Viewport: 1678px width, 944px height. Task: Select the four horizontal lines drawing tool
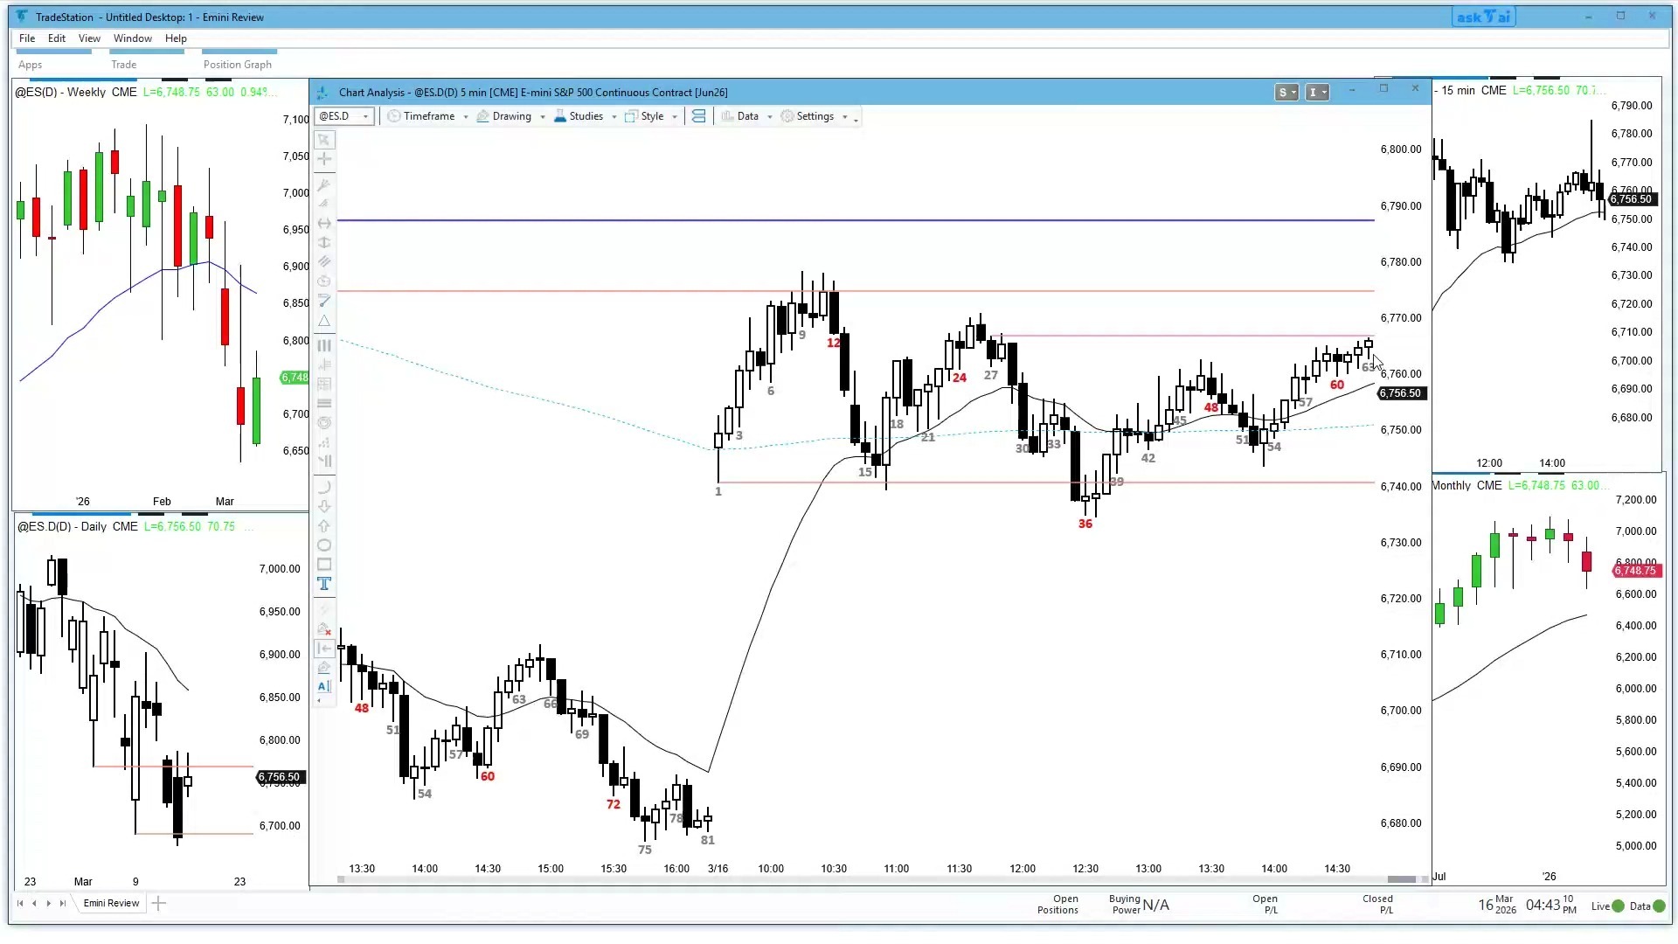point(324,403)
